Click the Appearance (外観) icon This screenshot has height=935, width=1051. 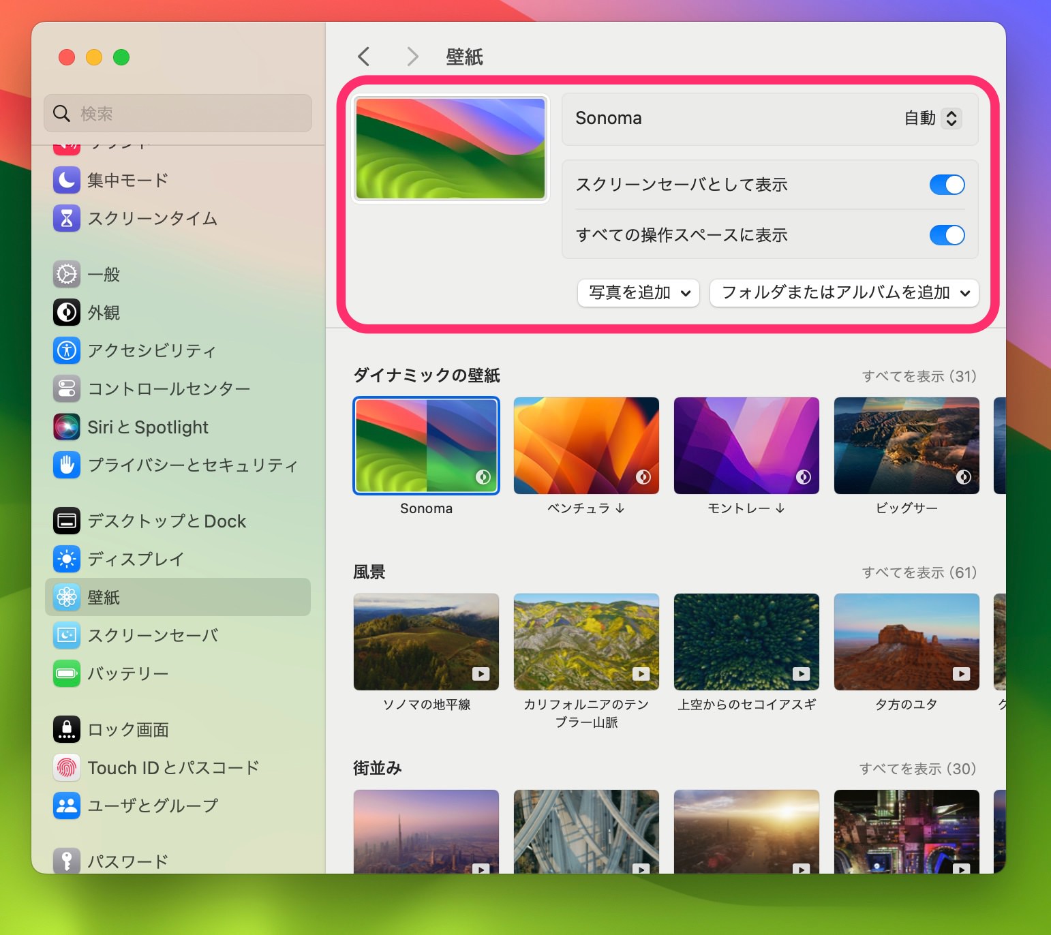[67, 312]
